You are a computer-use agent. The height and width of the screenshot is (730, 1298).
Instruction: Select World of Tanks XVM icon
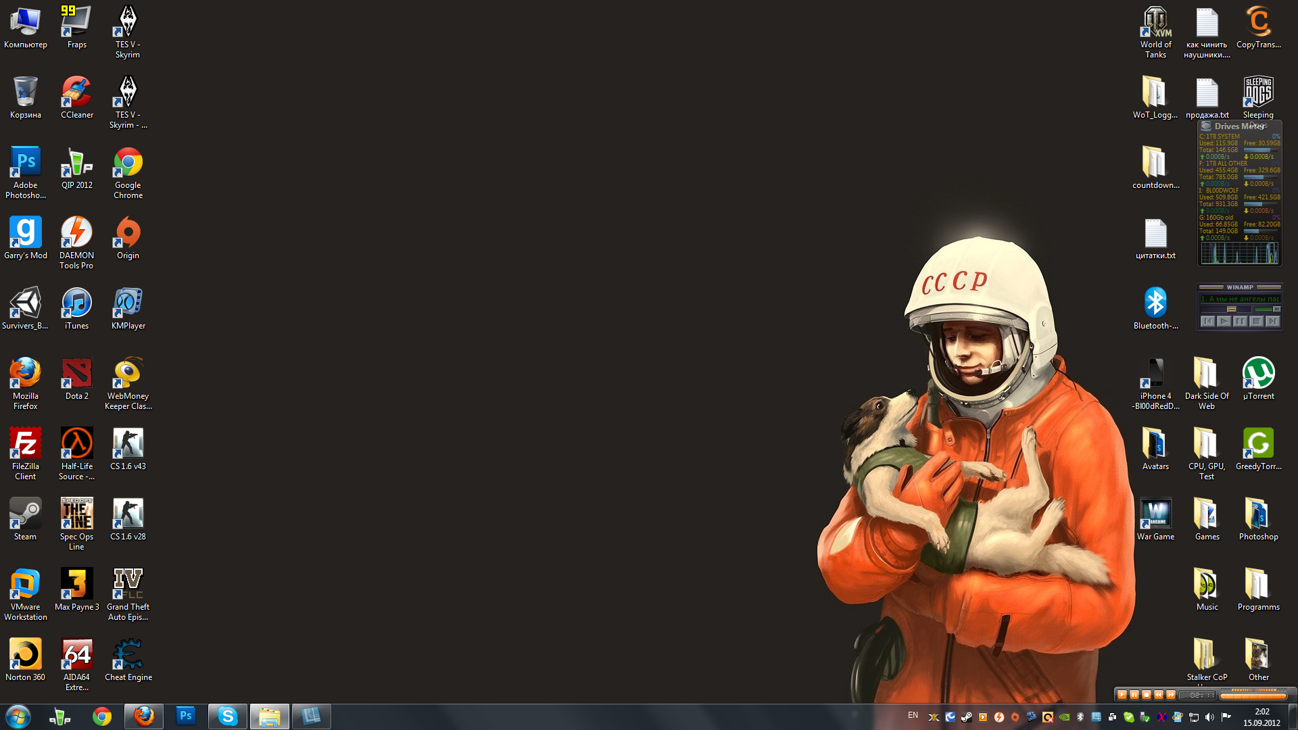[x=1155, y=32]
